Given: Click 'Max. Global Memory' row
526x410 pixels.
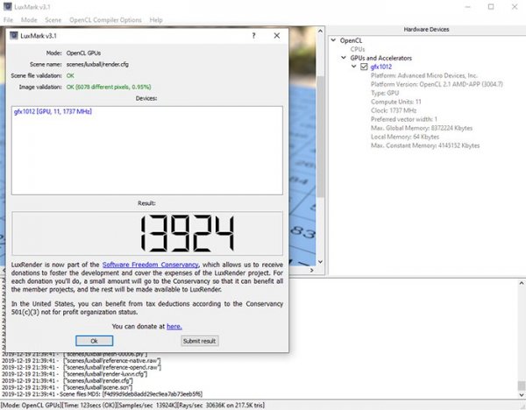Looking at the screenshot, I should [422, 128].
